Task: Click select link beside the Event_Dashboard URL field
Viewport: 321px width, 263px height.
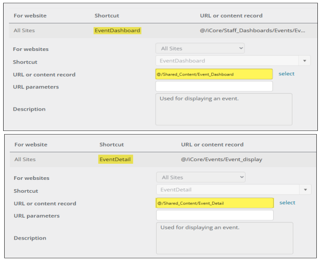Action: (286, 74)
